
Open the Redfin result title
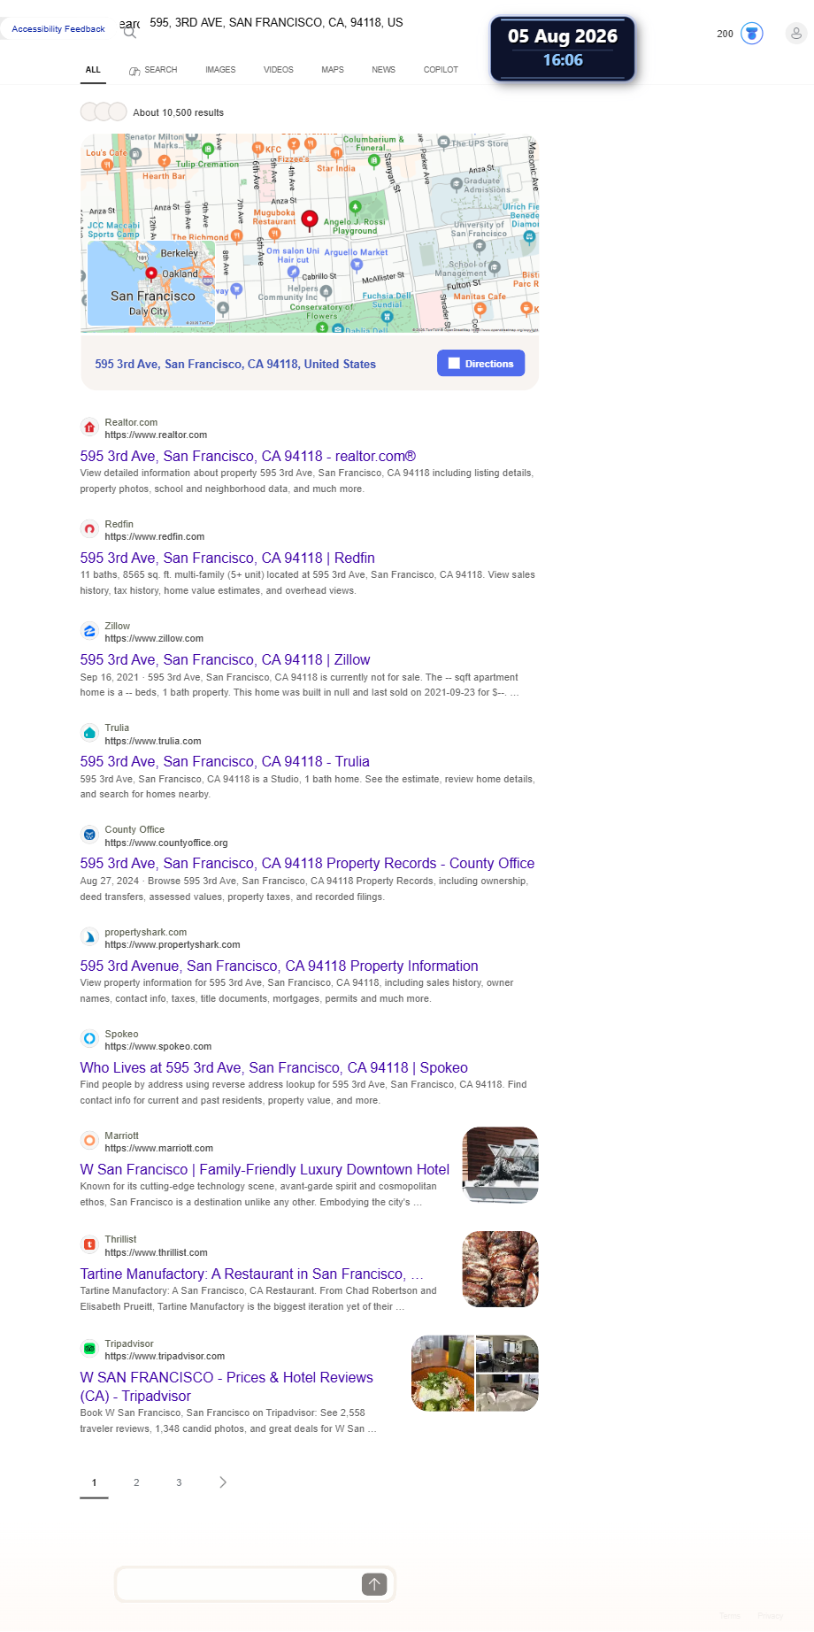pos(227,558)
